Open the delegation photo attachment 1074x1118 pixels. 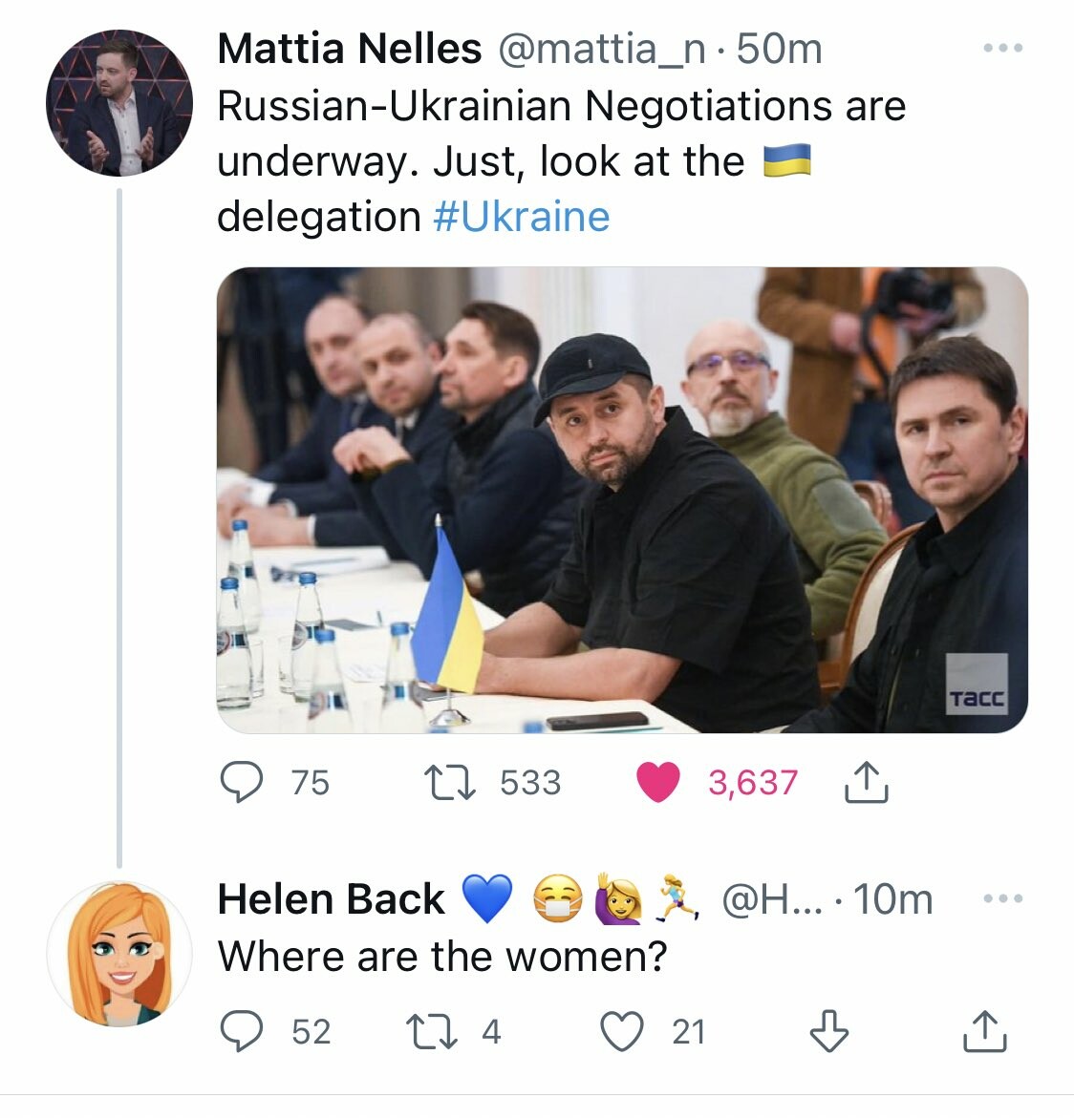(x=622, y=499)
